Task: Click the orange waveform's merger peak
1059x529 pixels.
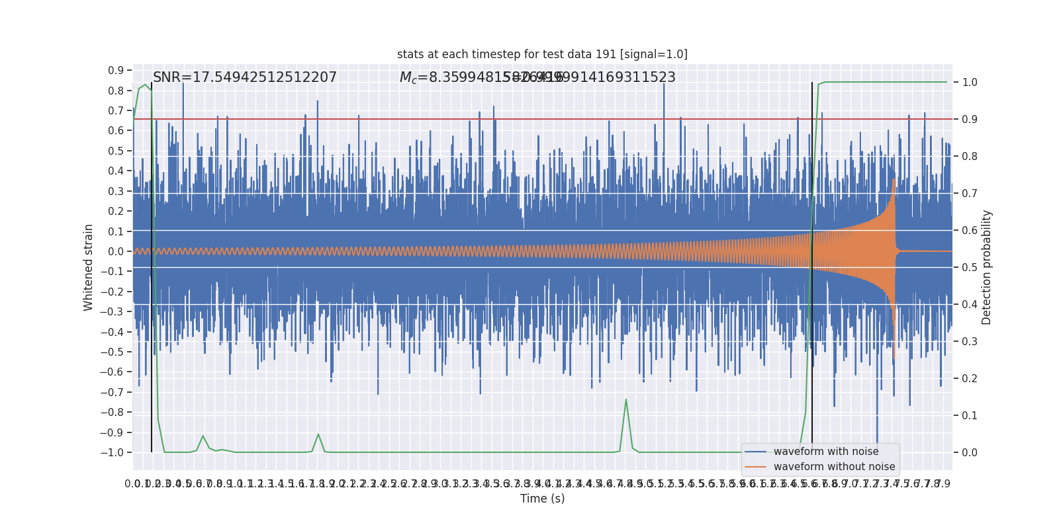Action: 894,180
